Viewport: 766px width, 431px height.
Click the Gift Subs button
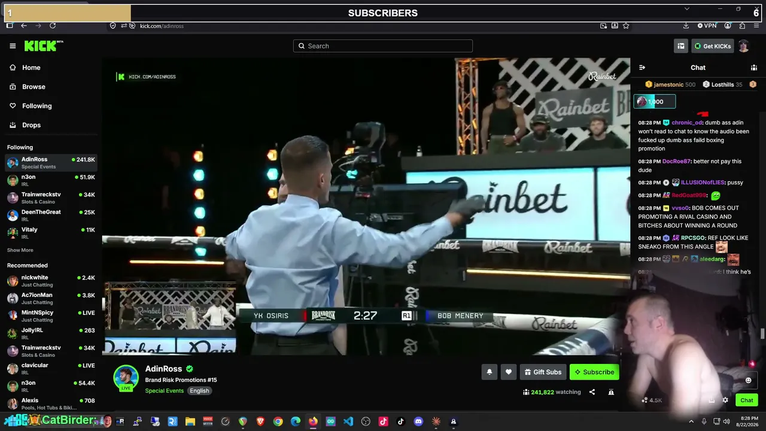[x=543, y=372]
